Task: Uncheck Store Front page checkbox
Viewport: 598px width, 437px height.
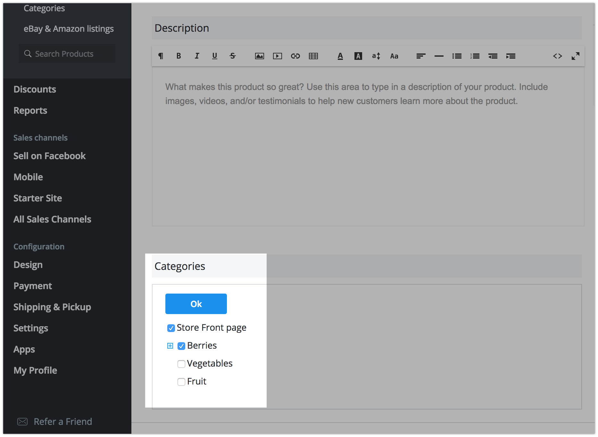Action: pos(171,328)
